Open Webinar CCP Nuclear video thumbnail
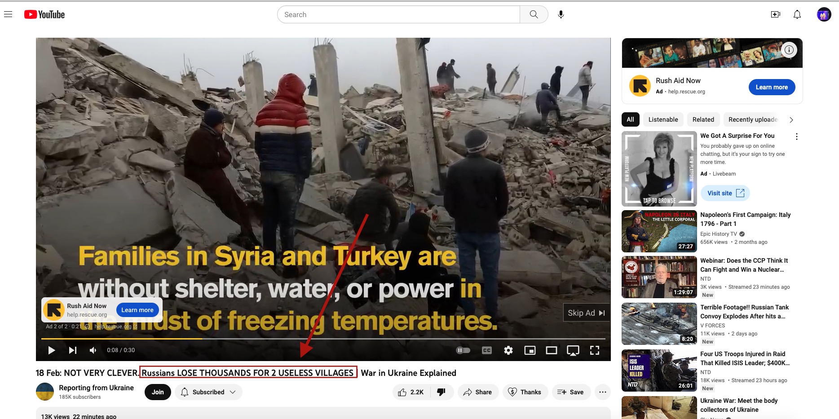The image size is (839, 419). click(659, 277)
